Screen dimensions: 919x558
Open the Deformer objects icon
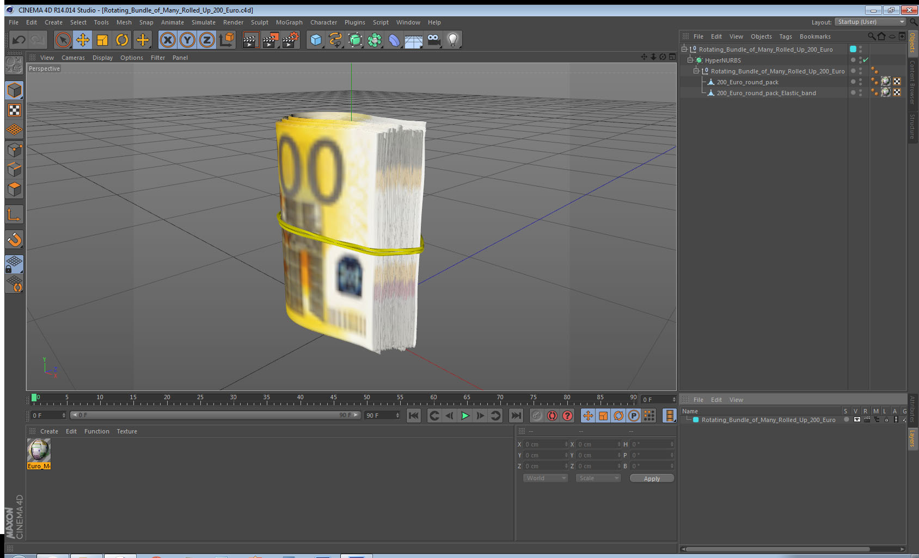[394, 40]
